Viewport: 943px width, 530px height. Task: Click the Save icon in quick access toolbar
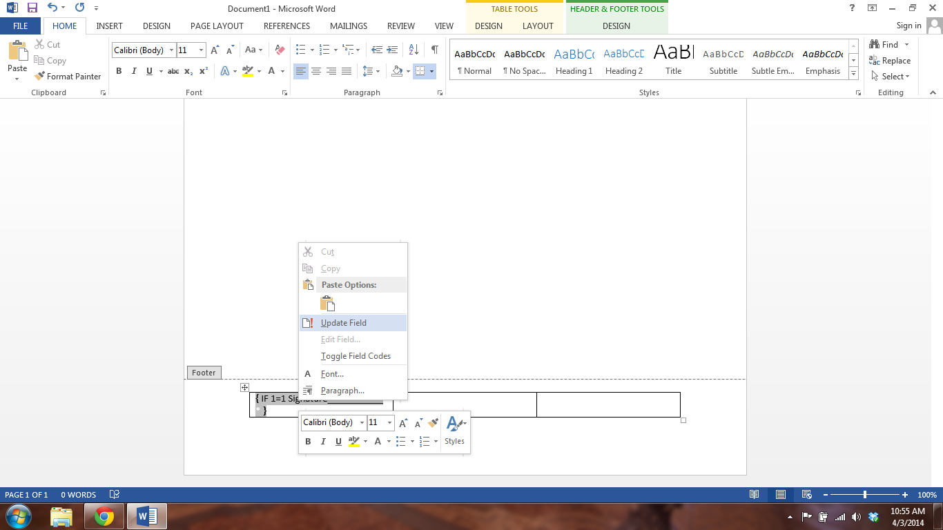click(x=32, y=8)
